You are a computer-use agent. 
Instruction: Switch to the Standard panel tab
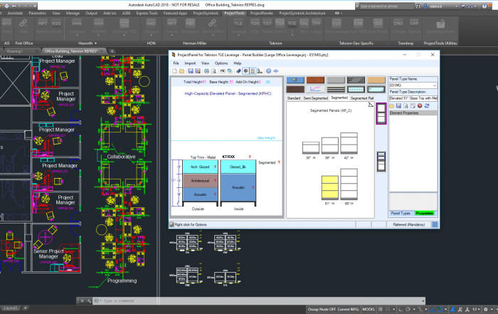[x=293, y=98]
